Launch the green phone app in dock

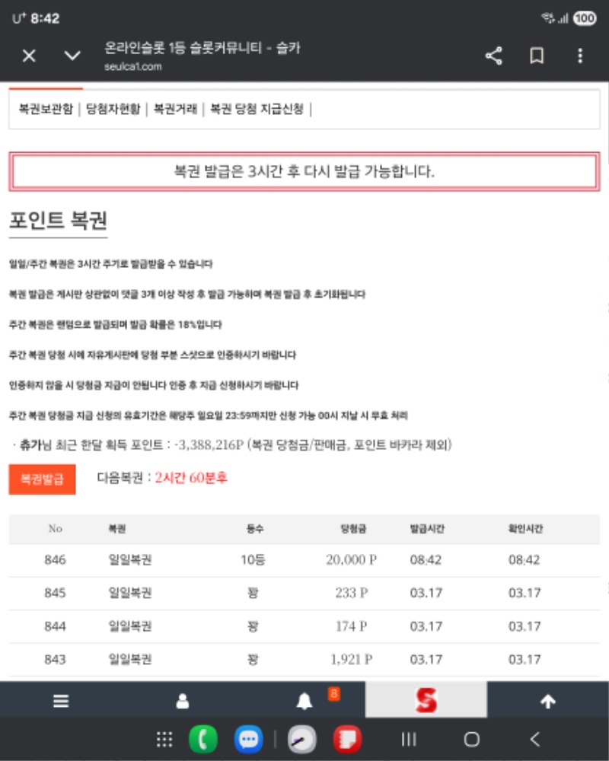click(x=202, y=739)
